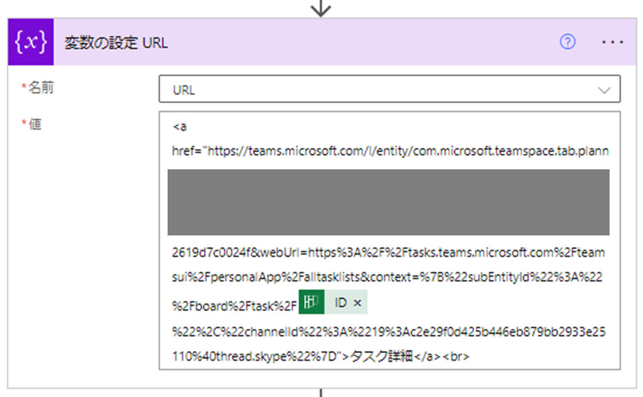Click the purple variable {x} action icon
This screenshot has width=643, height=397.
tap(31, 42)
